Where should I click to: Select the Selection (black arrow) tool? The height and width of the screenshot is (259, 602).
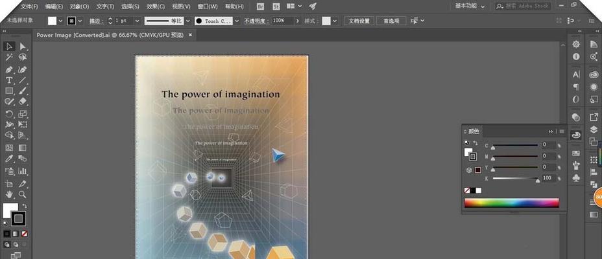click(x=9, y=47)
